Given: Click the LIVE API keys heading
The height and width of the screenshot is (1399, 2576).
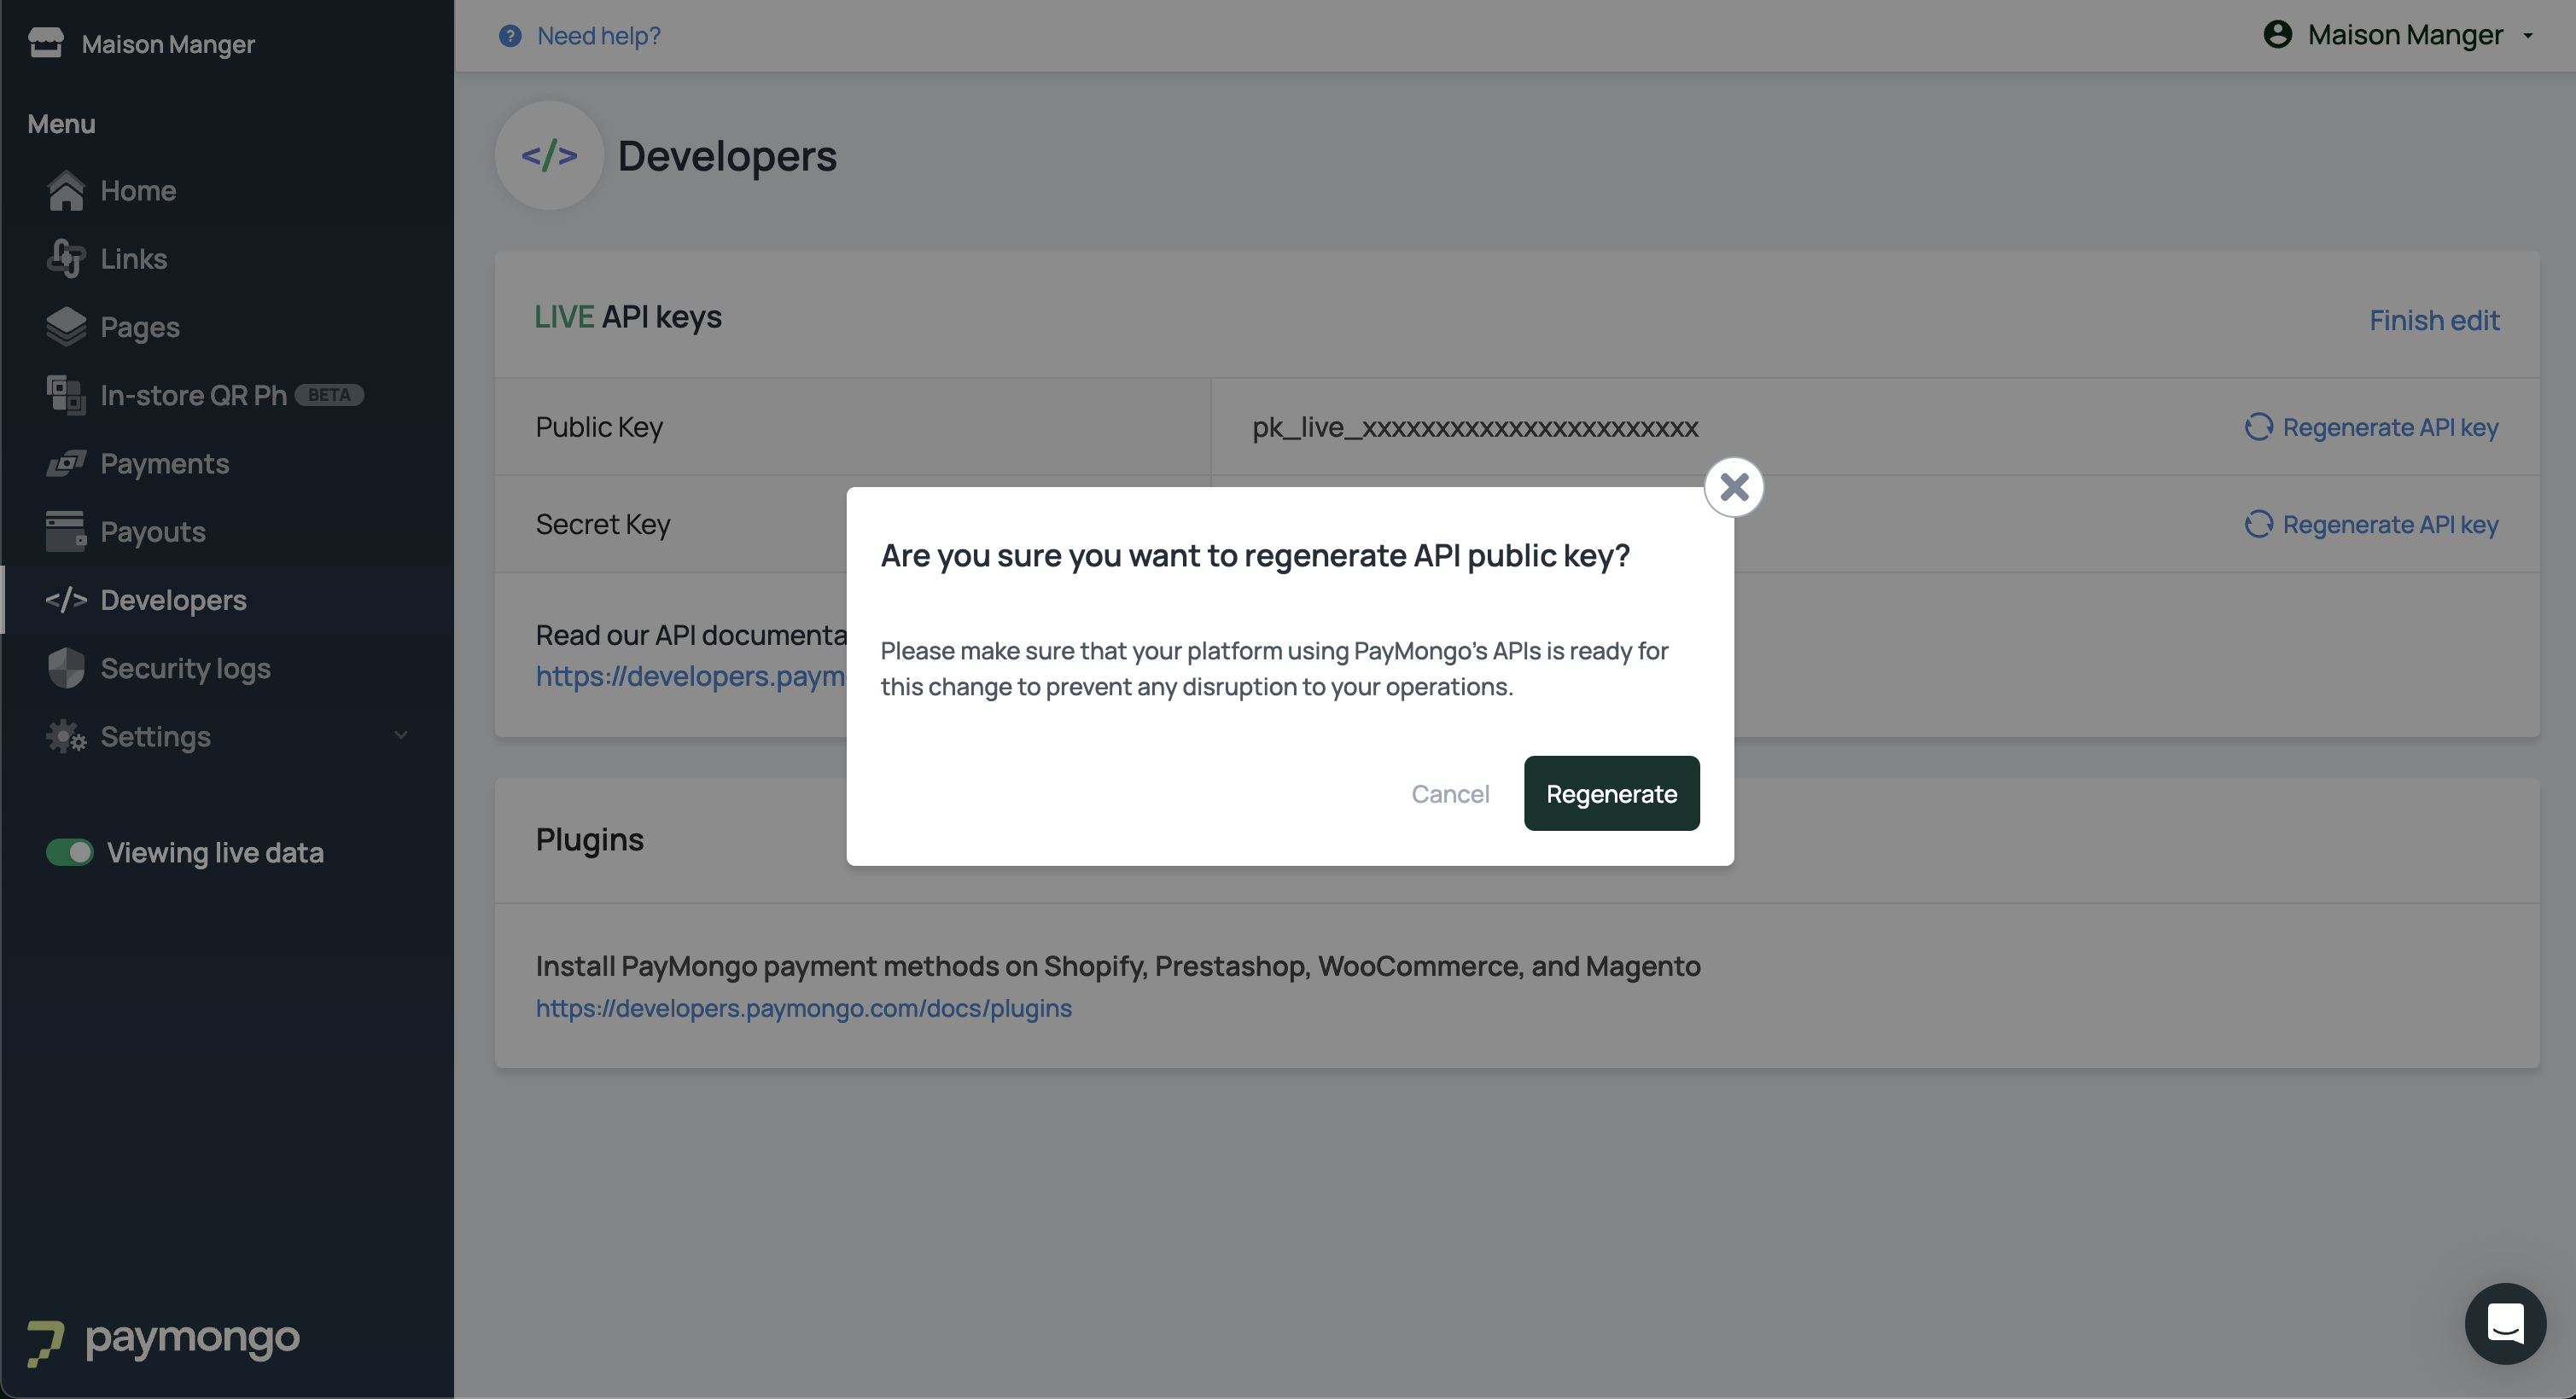Looking at the screenshot, I should [x=628, y=316].
